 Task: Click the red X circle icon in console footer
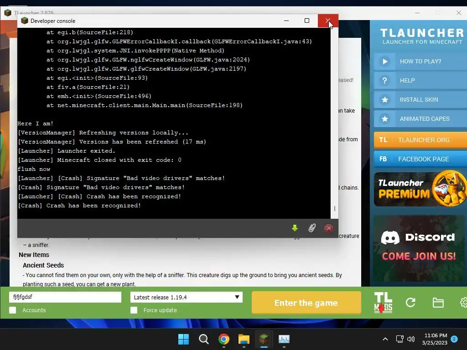coord(329,228)
